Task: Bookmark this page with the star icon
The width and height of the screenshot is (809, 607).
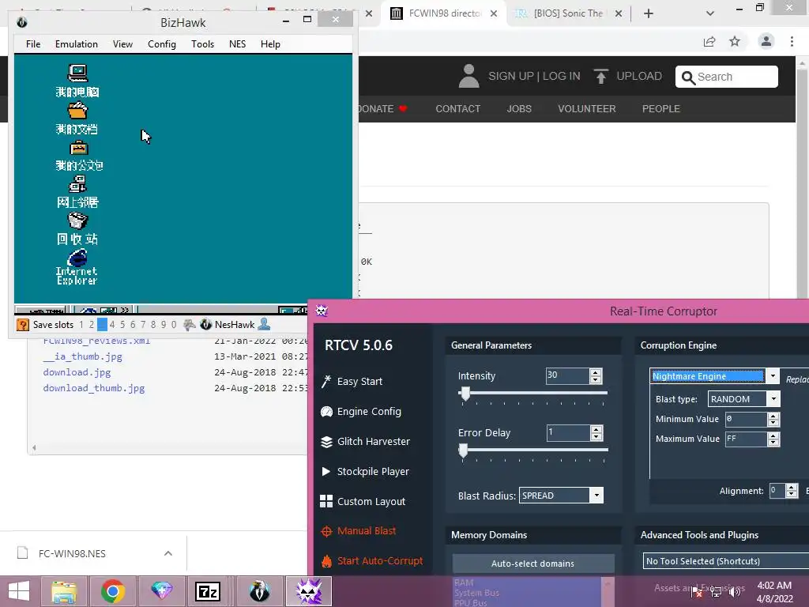Action: (x=735, y=41)
